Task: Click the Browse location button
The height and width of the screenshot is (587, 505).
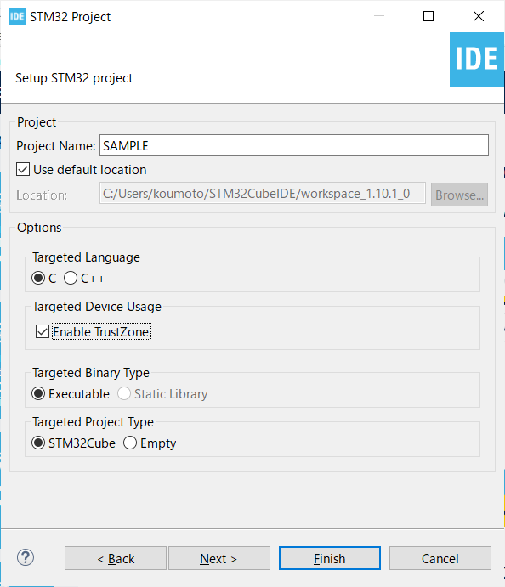Action: click(459, 195)
